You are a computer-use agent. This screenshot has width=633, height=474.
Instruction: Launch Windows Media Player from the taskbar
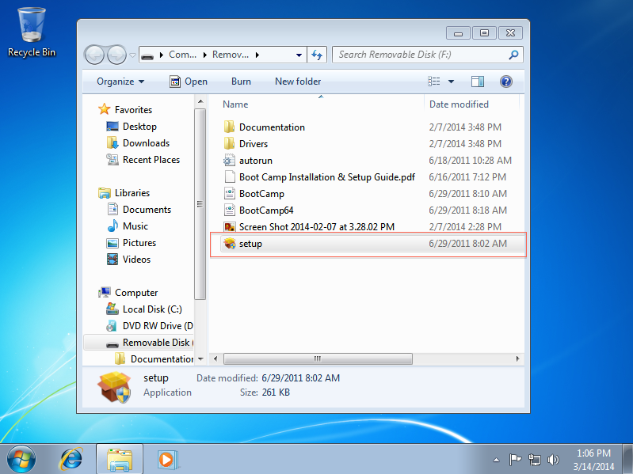pyautogui.click(x=167, y=459)
